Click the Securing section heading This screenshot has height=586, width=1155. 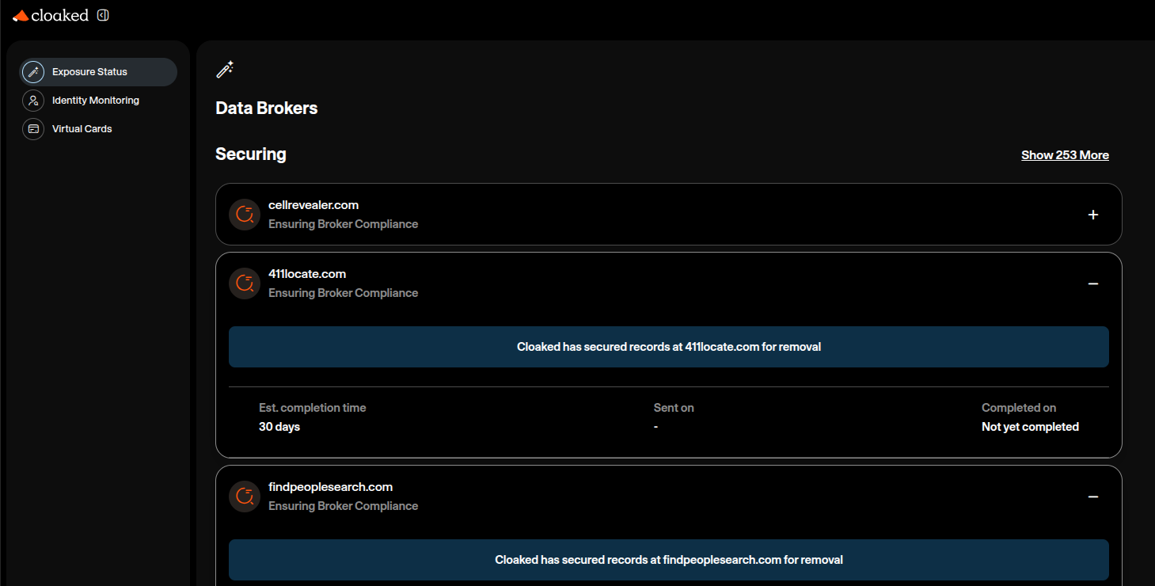click(251, 154)
